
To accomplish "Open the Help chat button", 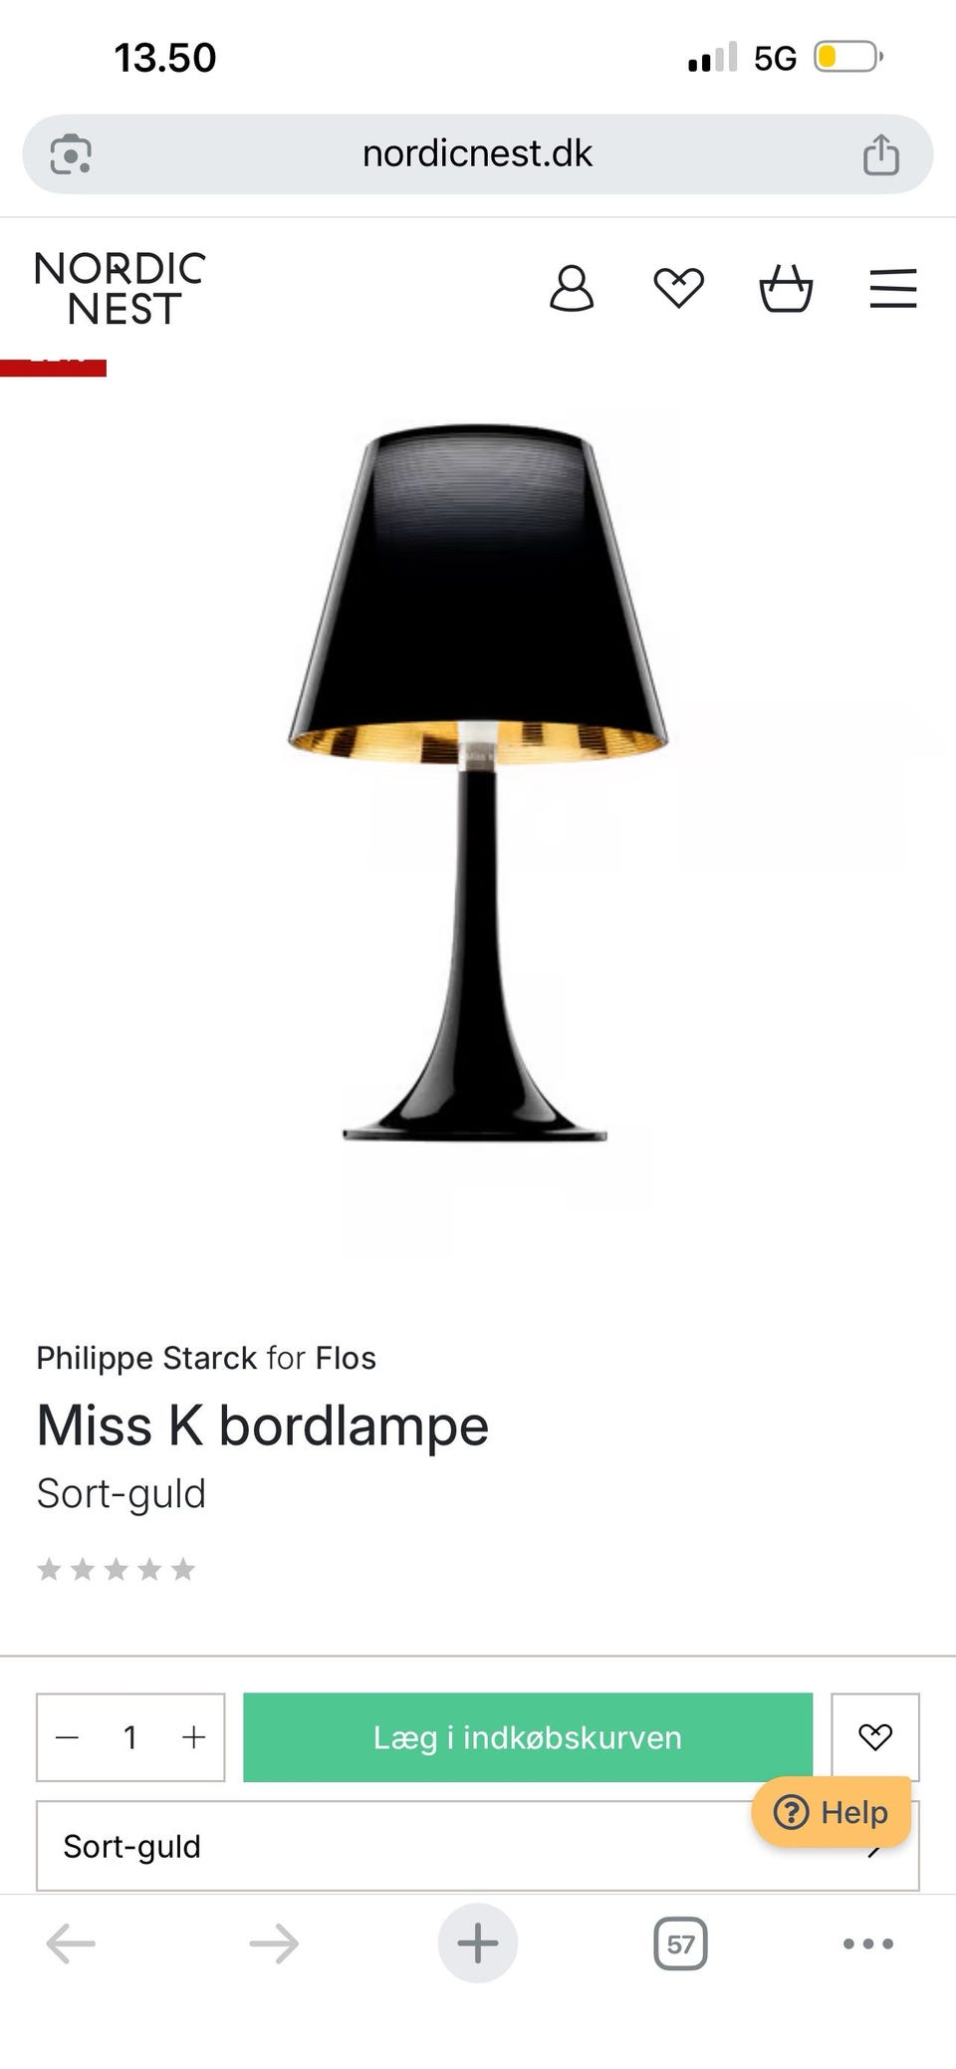I will (x=832, y=1812).
